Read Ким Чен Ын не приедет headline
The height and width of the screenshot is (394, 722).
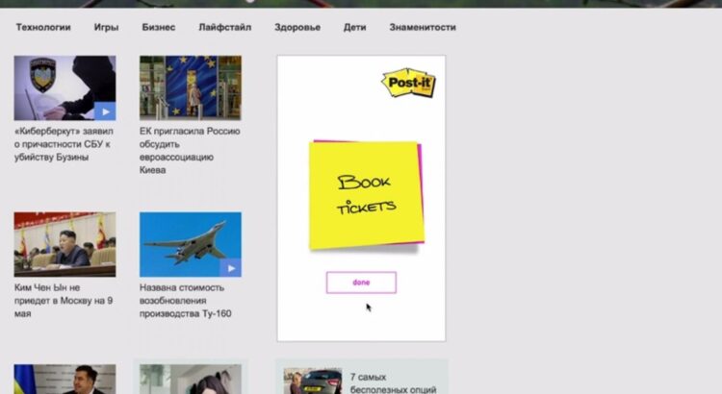[64, 300]
